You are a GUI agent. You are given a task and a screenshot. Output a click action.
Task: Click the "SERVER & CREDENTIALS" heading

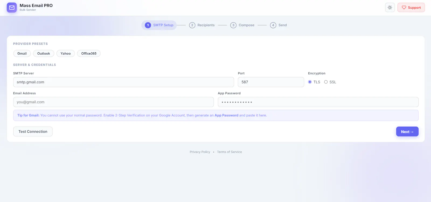pos(34,65)
